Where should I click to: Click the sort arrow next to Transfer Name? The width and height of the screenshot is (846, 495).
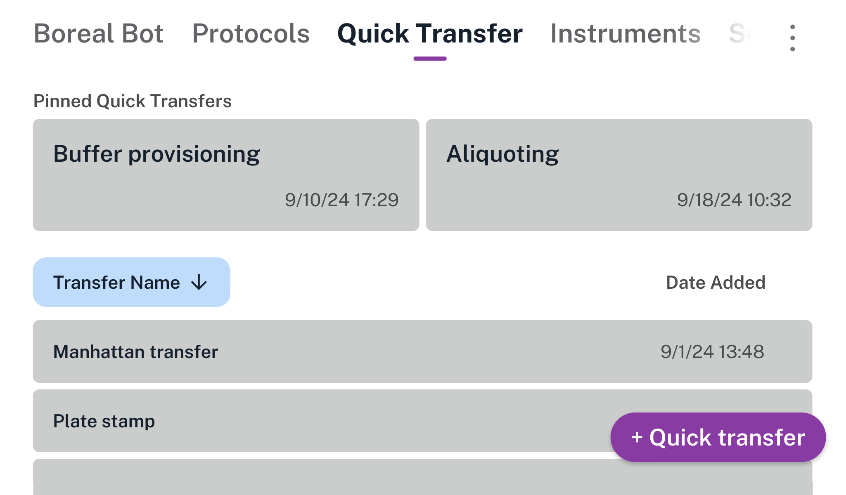199,283
